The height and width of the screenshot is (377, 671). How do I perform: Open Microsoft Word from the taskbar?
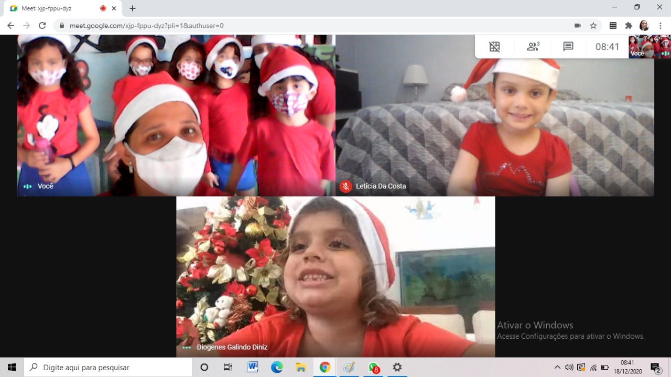[x=252, y=367]
